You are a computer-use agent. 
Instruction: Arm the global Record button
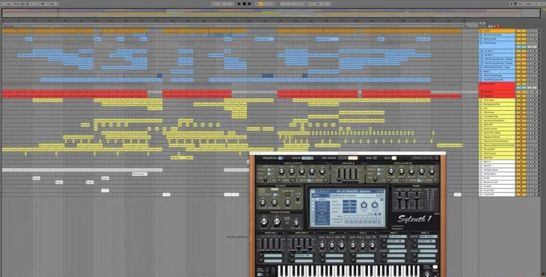(250, 4)
